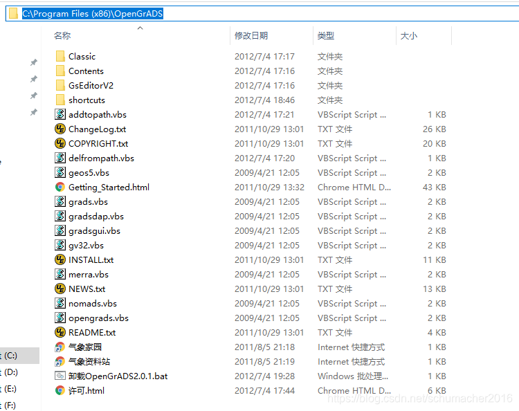Select file name gv32.vbs

point(86,246)
